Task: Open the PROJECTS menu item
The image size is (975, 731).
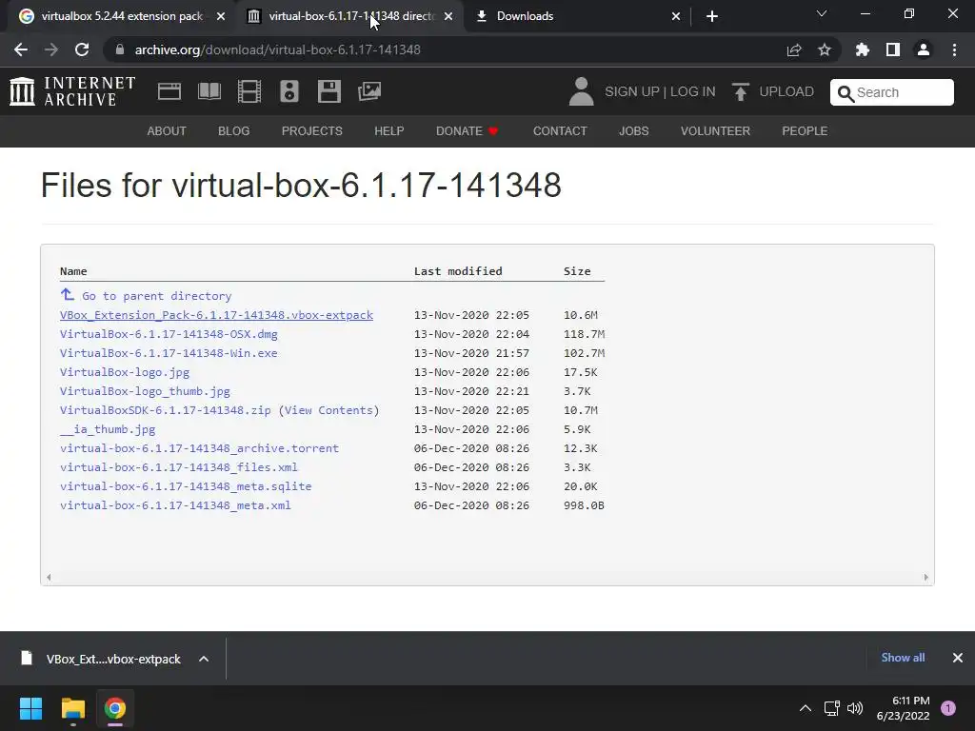Action: coord(312,131)
